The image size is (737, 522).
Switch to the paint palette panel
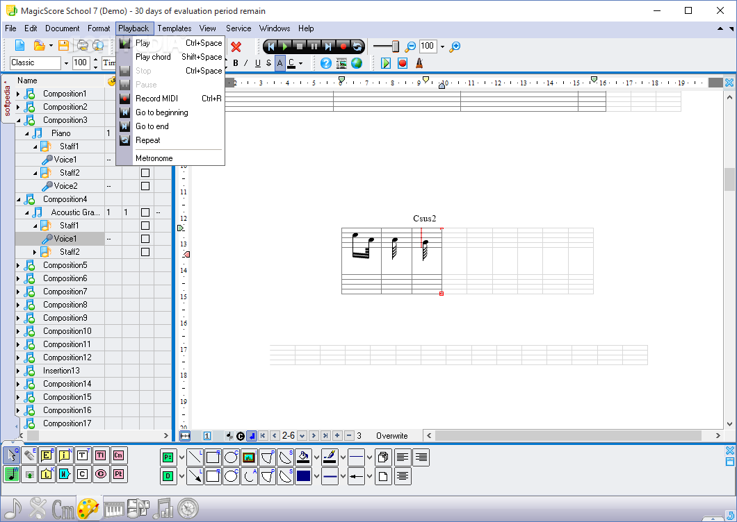pyautogui.click(x=88, y=508)
